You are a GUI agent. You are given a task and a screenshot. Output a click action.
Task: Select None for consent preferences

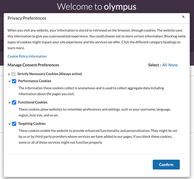pos(173,65)
